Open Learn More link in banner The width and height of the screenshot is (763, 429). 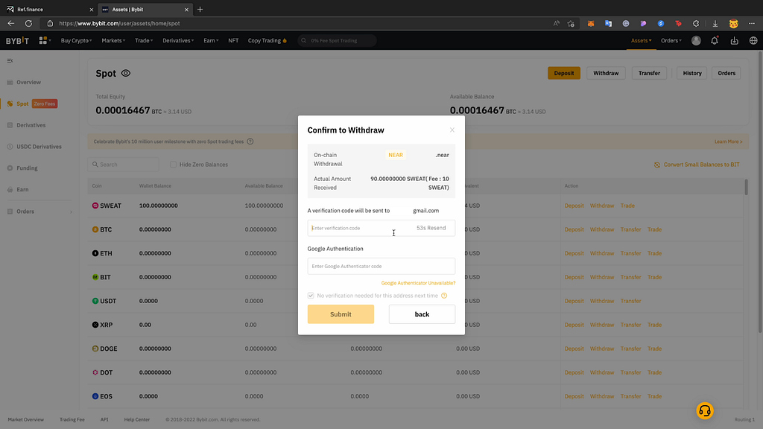coord(729,142)
